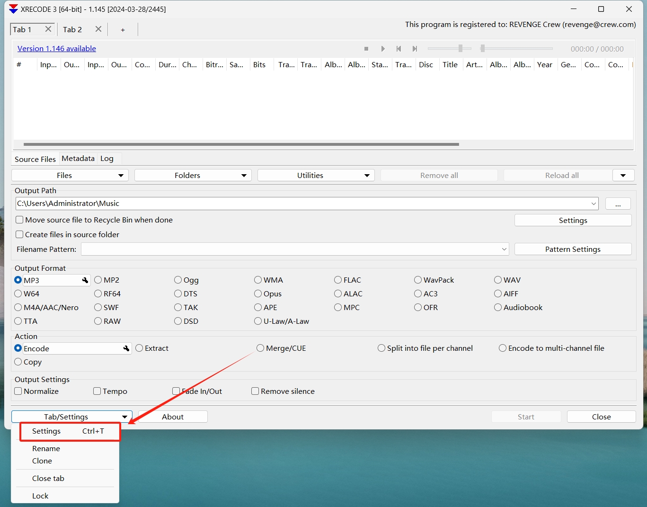Click the XRECODE app logo icon

pyautogui.click(x=13, y=9)
